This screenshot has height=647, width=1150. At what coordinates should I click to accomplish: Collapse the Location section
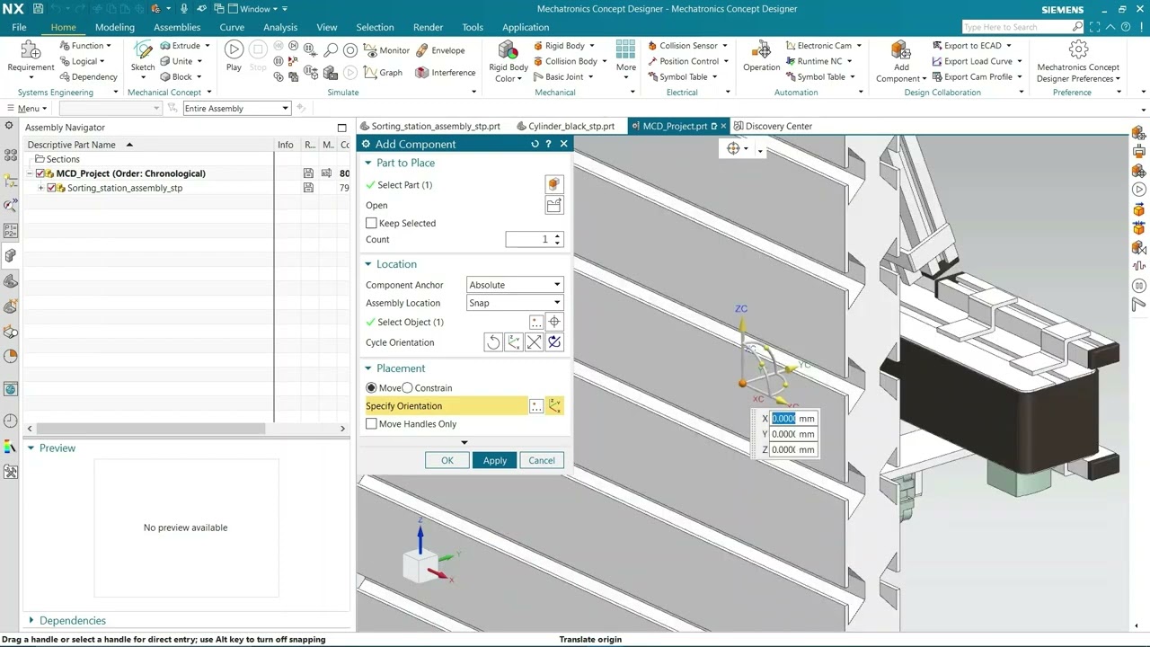click(x=368, y=264)
